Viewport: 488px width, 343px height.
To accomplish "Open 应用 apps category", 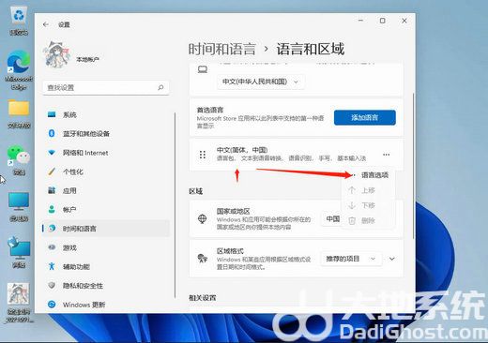I will [106, 190].
